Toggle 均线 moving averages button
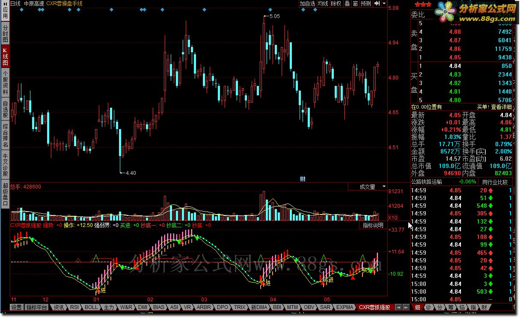The width and height of the screenshot is (520, 318). pyautogui.click(x=323, y=3)
